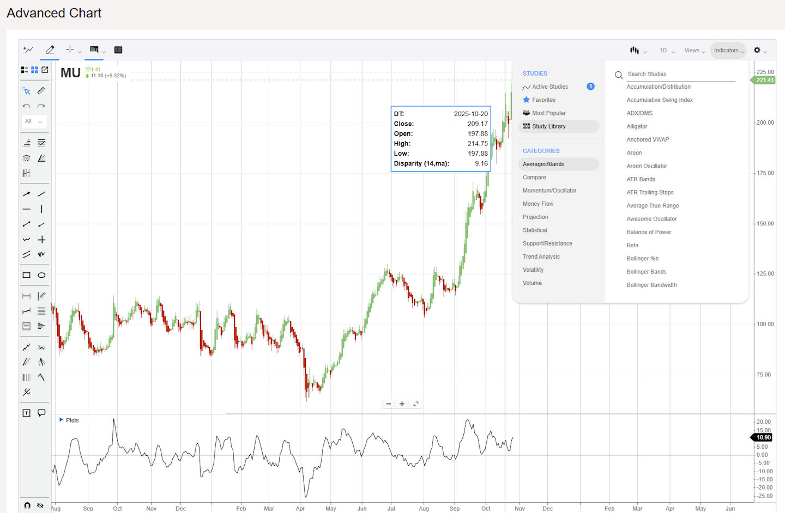Open the data table icon in toolbar
Viewport: 785px width, 513px height.
(x=118, y=50)
